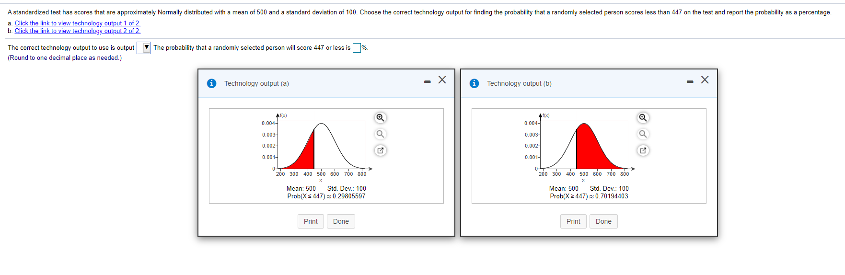
Task: Minimize the Technology output (a) dialog
Action: [427, 81]
